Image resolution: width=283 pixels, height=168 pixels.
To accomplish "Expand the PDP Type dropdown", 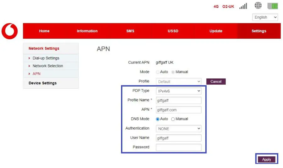I will [x=179, y=91].
